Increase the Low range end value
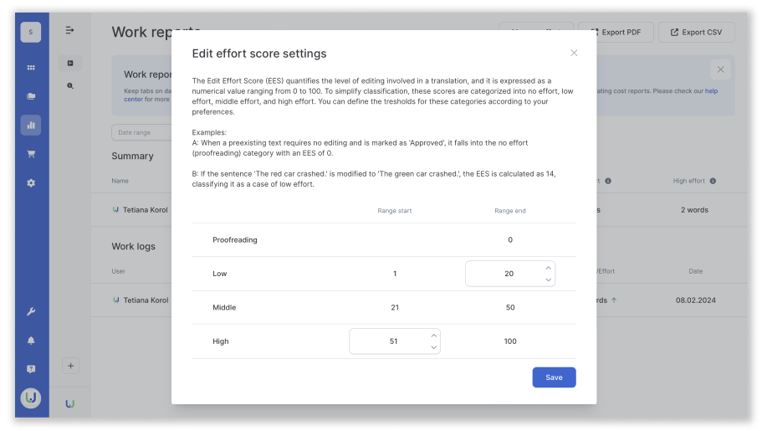762x431 pixels. click(x=548, y=268)
